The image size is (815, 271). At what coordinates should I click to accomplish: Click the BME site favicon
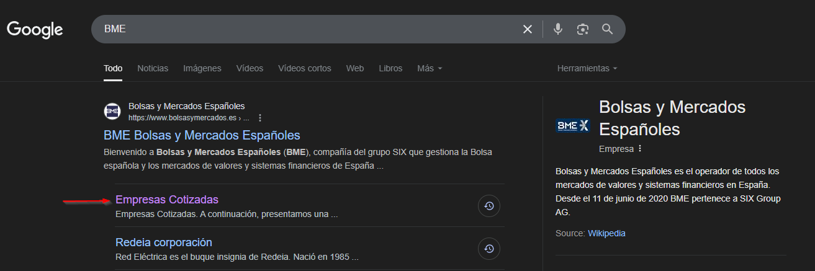pos(112,112)
